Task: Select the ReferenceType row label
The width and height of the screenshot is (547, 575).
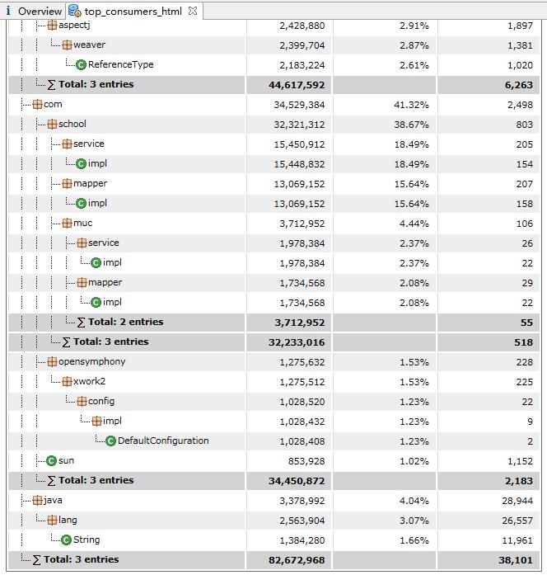Action: [121, 65]
